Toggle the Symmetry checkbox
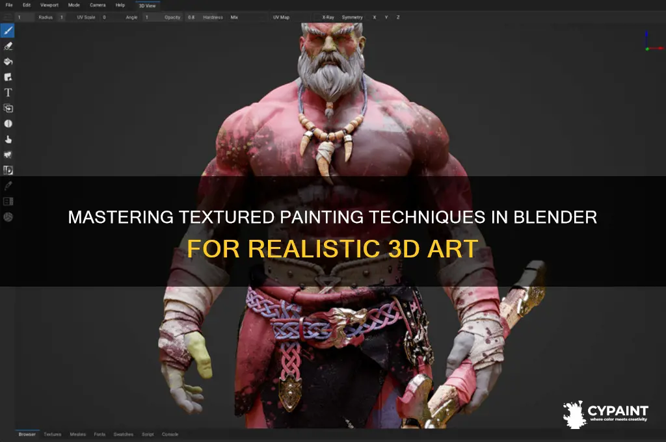The image size is (666, 442). [352, 18]
